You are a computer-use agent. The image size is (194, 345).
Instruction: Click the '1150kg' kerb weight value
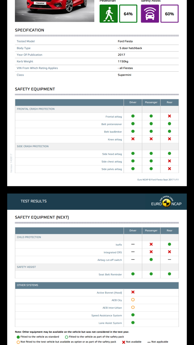click(x=123, y=61)
